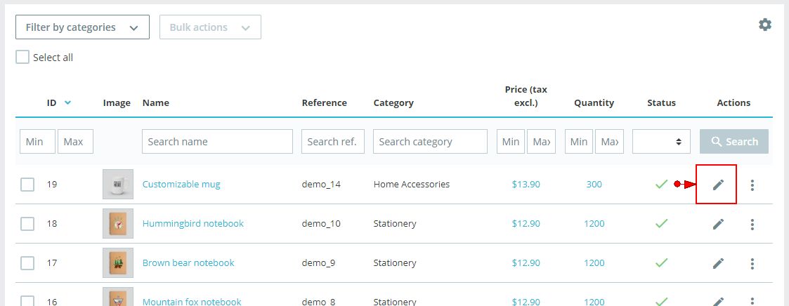Tick the checkbox for product ID 19
This screenshot has height=306, width=789.
[27, 185]
